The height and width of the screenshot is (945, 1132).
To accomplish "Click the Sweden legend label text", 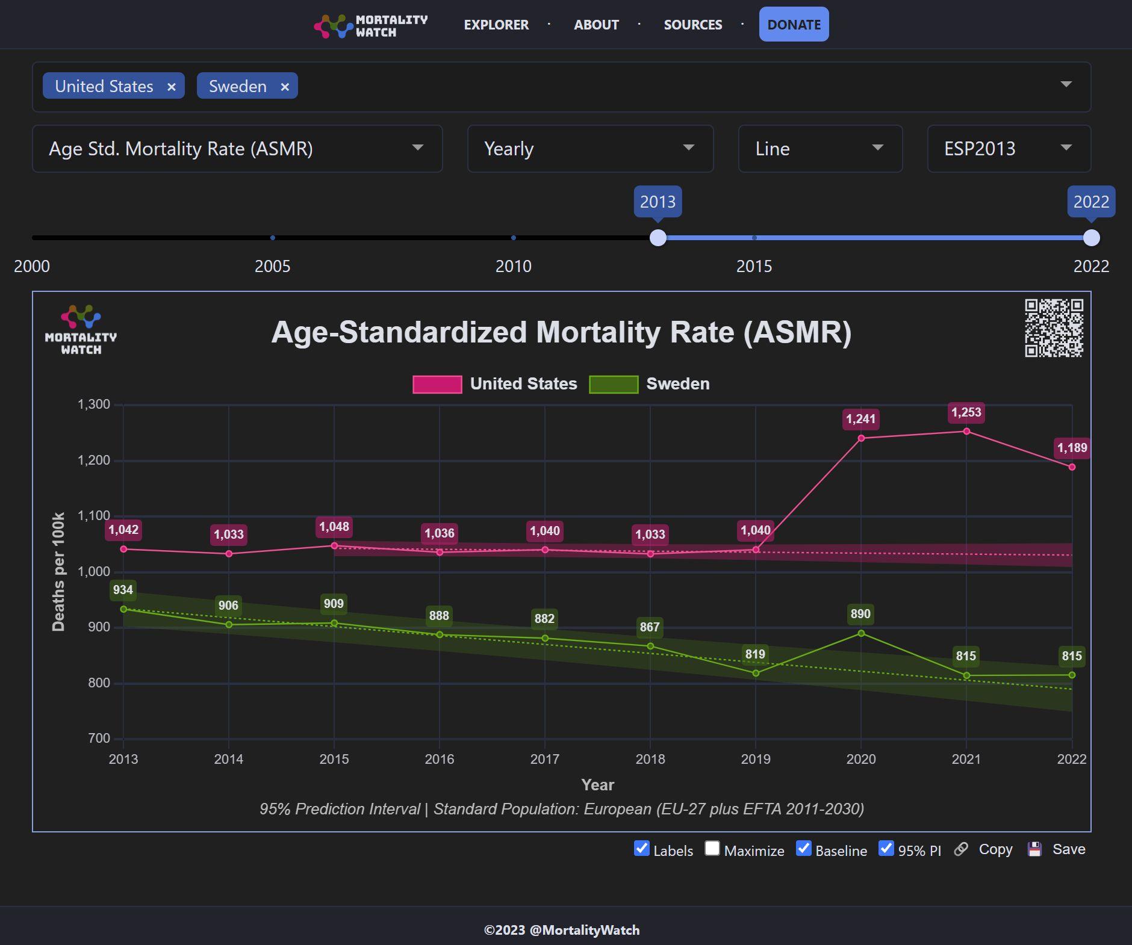I will point(678,384).
